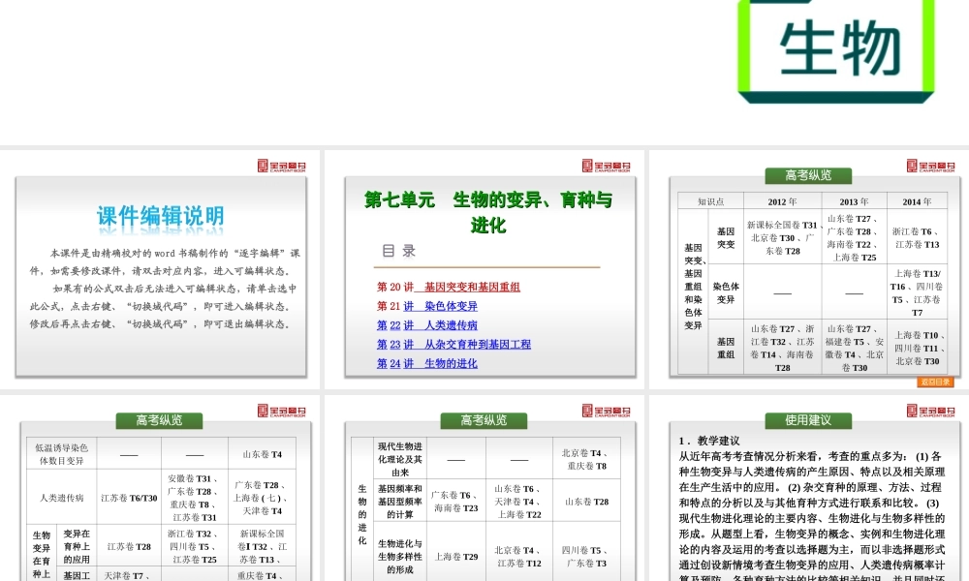969x581 pixels.
Task: Click the 江苏卷 T28 cell
Action: tap(129, 546)
